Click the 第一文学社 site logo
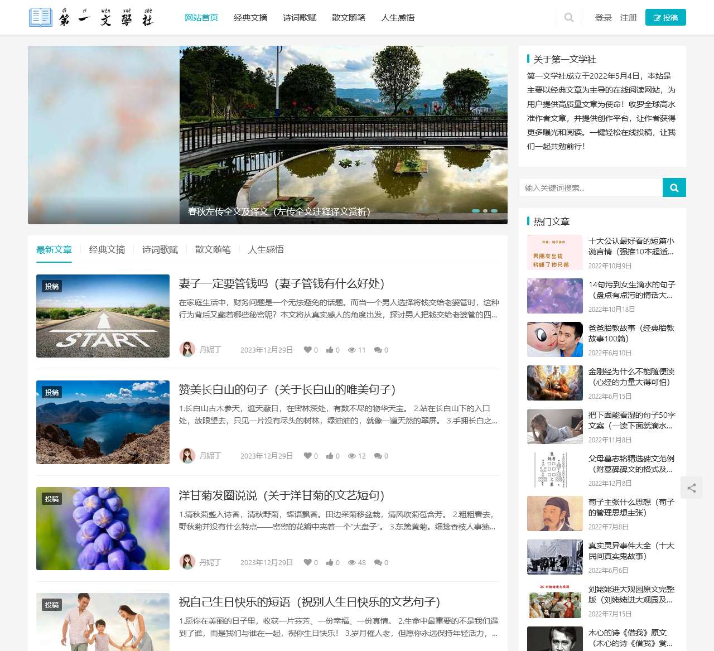 click(91, 17)
